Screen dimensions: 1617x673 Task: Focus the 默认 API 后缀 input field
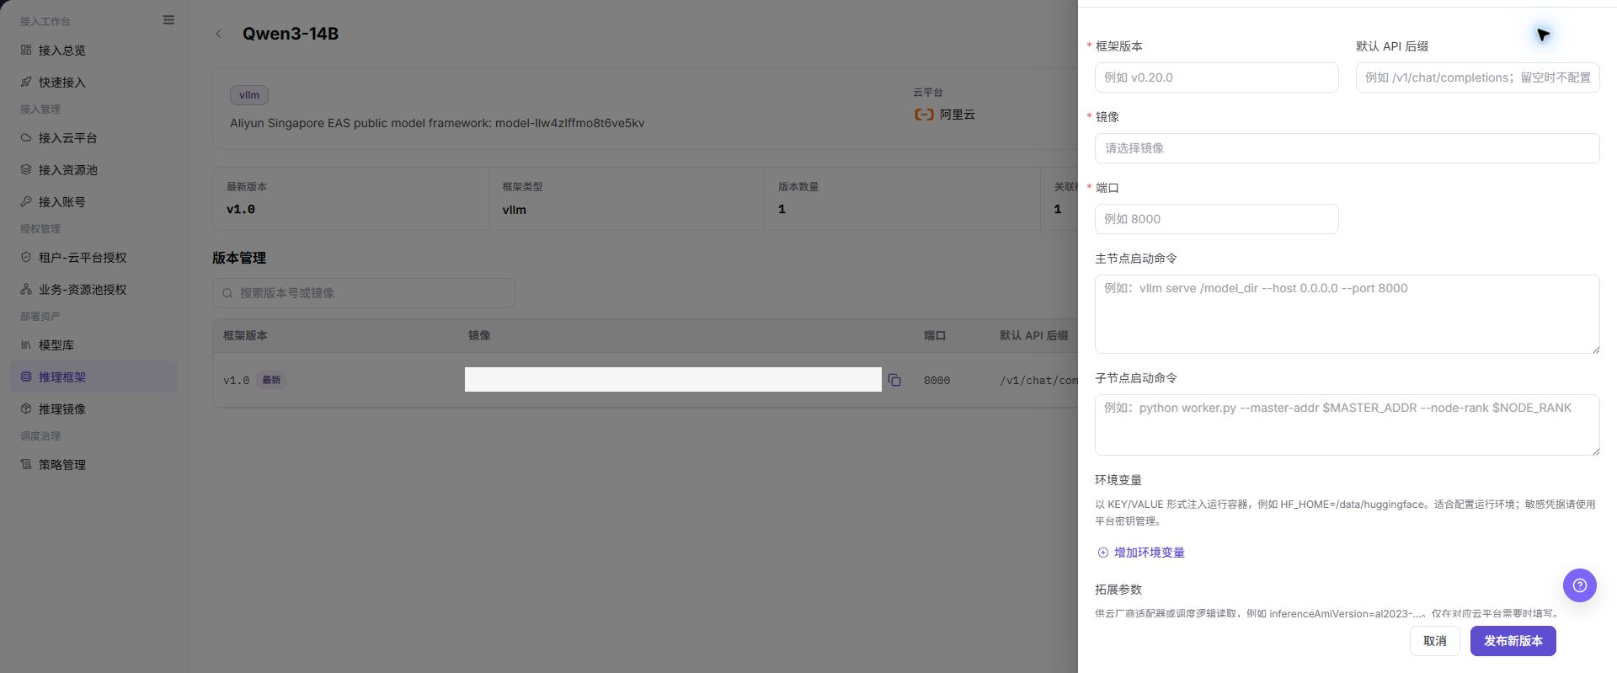click(1478, 77)
